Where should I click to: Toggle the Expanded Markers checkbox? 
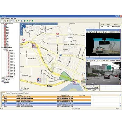(x=3, y=78)
